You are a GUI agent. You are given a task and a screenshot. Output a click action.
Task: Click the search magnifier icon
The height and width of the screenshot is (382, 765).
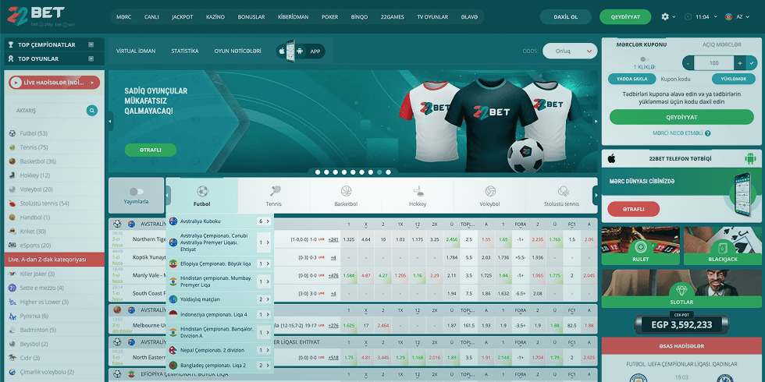(92, 111)
